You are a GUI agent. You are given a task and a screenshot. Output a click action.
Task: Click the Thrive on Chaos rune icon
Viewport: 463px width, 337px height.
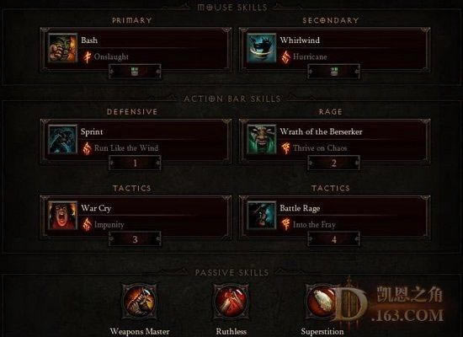tap(285, 148)
